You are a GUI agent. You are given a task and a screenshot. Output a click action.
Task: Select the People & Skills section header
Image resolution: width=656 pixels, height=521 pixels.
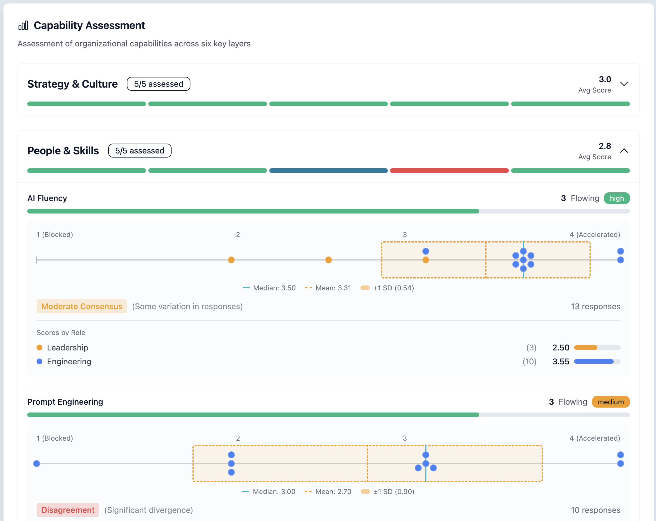63,150
